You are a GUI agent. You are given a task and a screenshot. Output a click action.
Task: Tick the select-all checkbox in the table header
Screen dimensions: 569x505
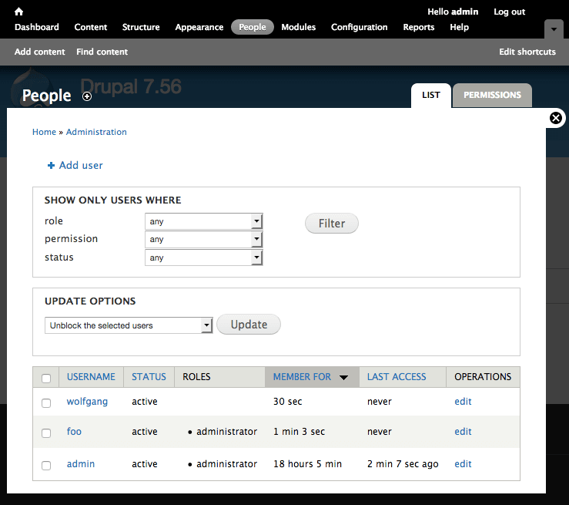pyautogui.click(x=46, y=379)
